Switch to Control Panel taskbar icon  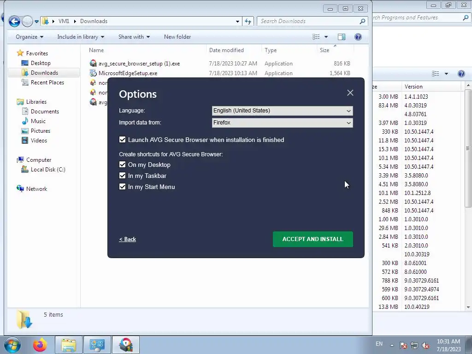point(97,345)
